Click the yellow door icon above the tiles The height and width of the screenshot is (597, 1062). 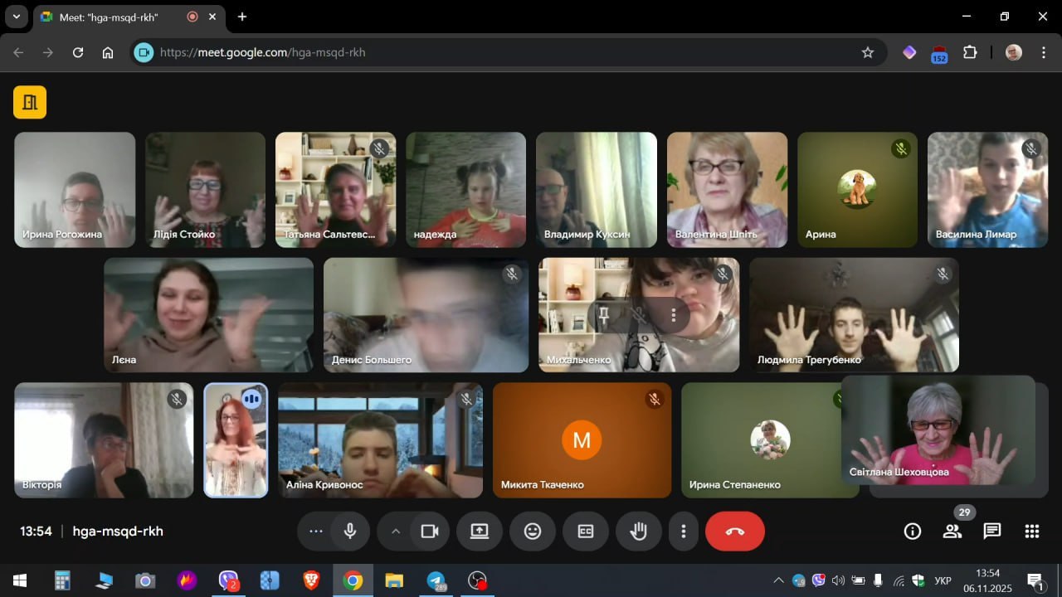coord(30,102)
